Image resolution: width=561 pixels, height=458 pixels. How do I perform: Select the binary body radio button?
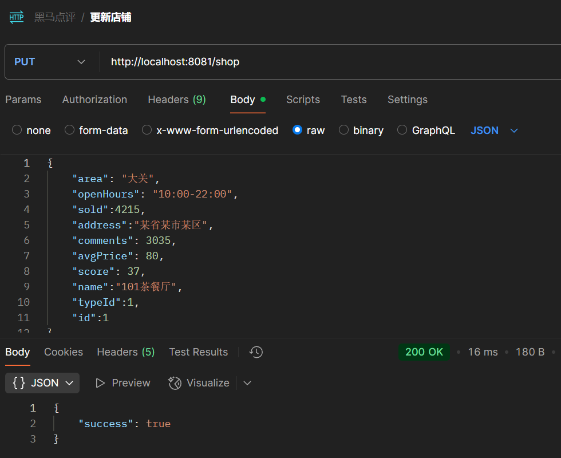(344, 131)
